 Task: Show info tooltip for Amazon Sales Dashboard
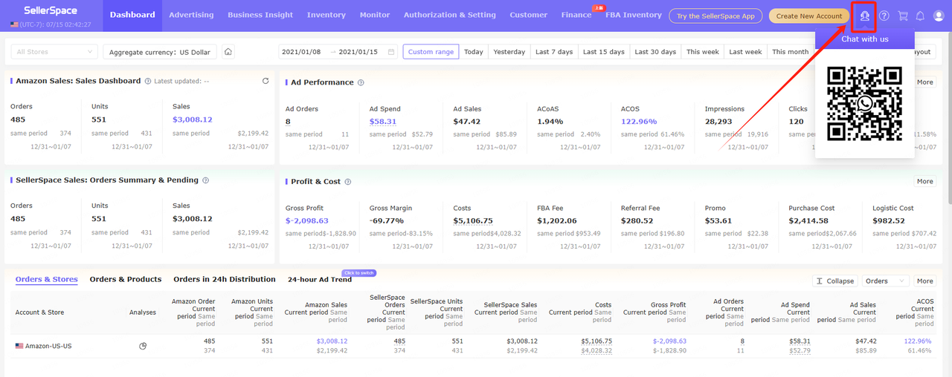click(x=148, y=81)
